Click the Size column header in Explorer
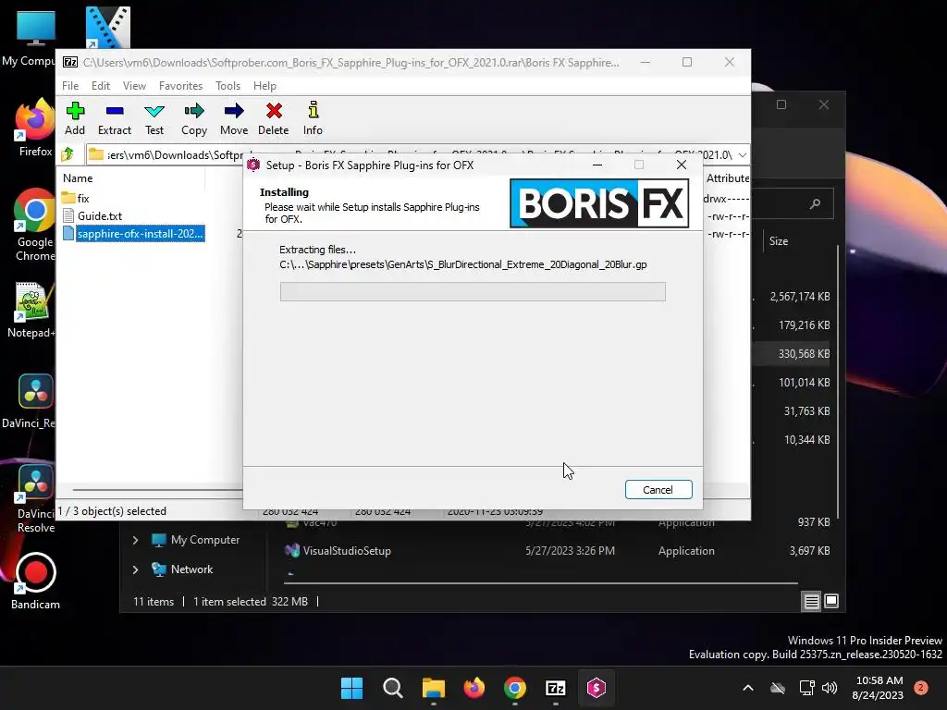 pyautogui.click(x=779, y=241)
